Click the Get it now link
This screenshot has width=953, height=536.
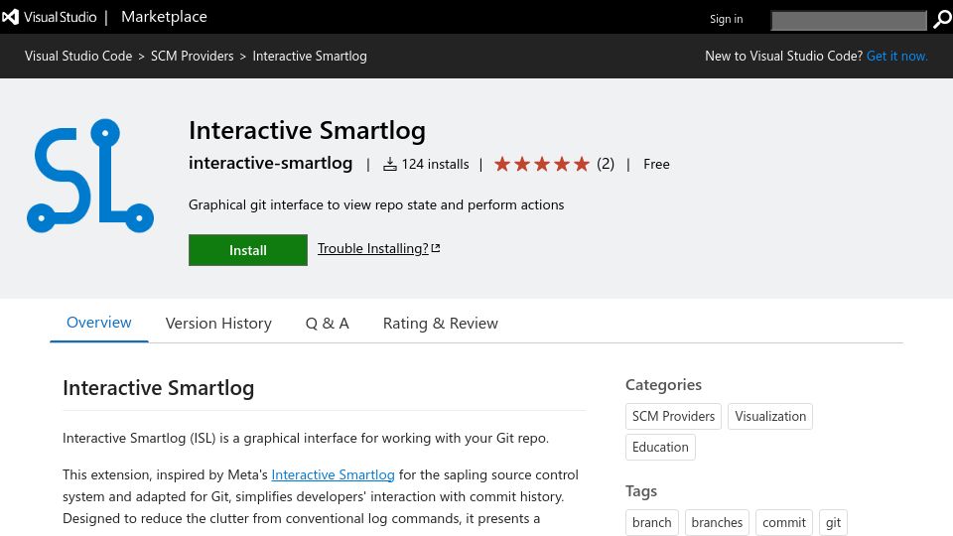click(x=897, y=56)
